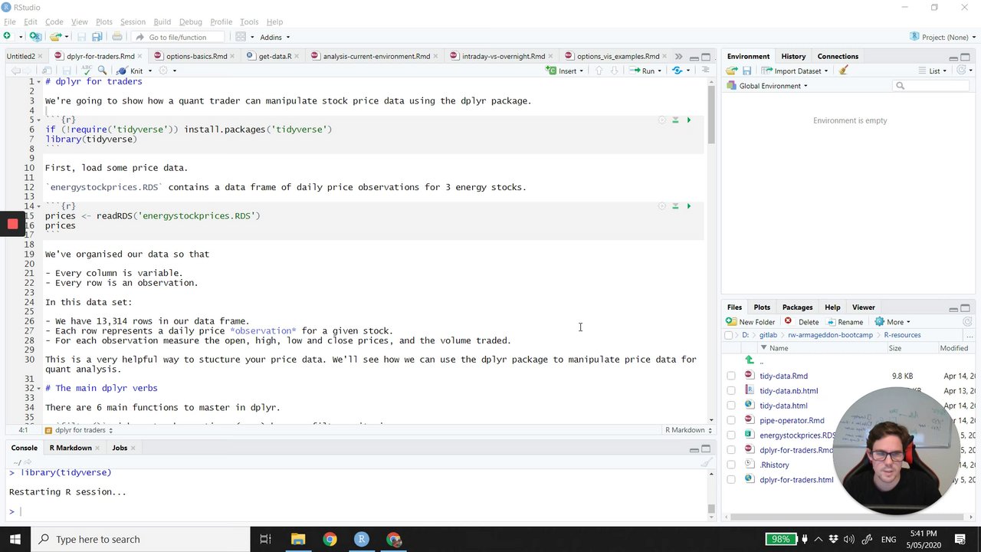
Task: Run the readRDS prices chunk
Action: 688,206
